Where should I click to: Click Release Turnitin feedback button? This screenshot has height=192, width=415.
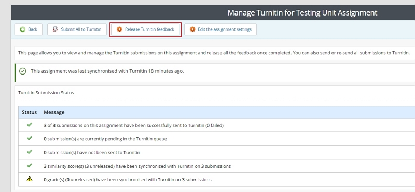(146, 29)
